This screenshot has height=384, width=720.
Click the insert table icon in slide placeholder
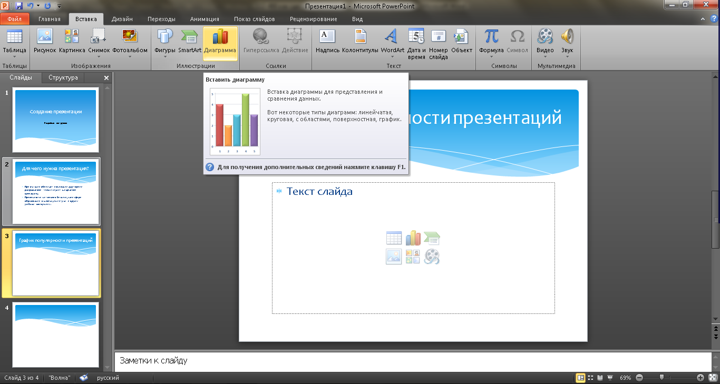coord(394,238)
